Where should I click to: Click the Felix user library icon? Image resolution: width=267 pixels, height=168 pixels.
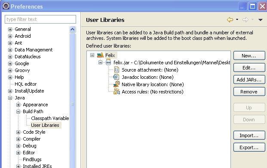pos(100,55)
